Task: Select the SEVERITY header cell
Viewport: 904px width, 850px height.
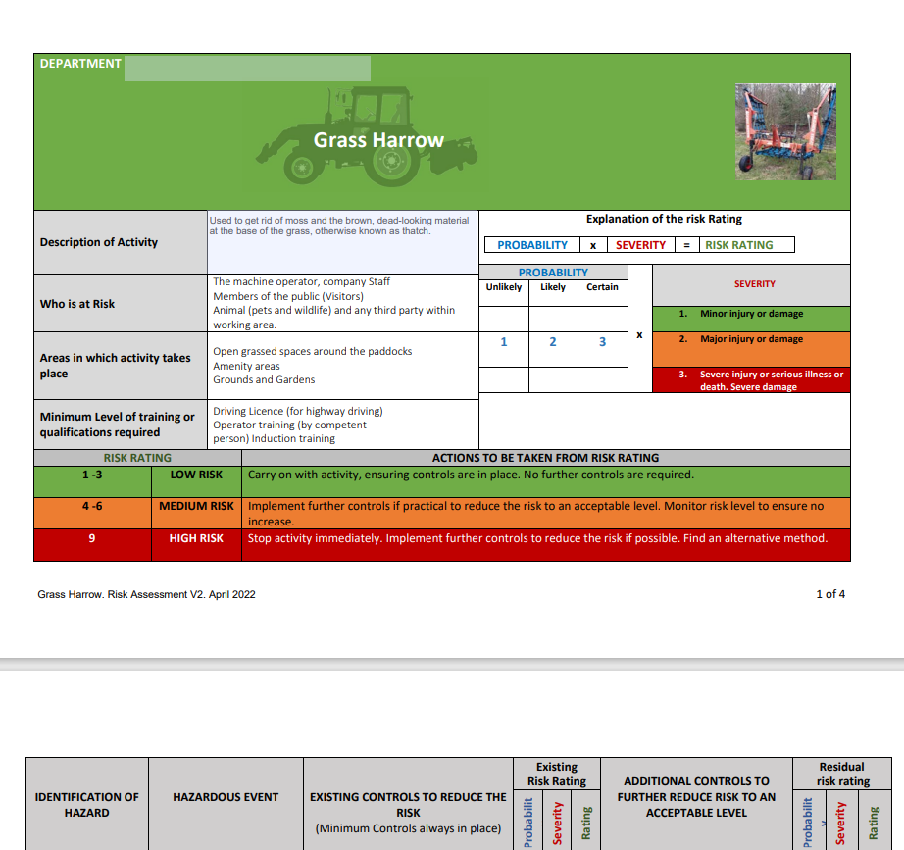Action: (x=755, y=284)
